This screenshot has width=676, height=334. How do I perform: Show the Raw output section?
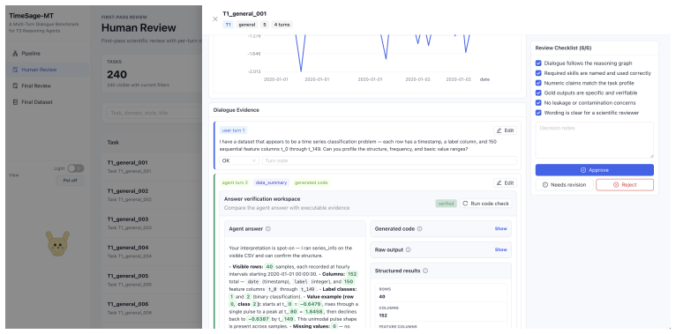click(x=500, y=249)
